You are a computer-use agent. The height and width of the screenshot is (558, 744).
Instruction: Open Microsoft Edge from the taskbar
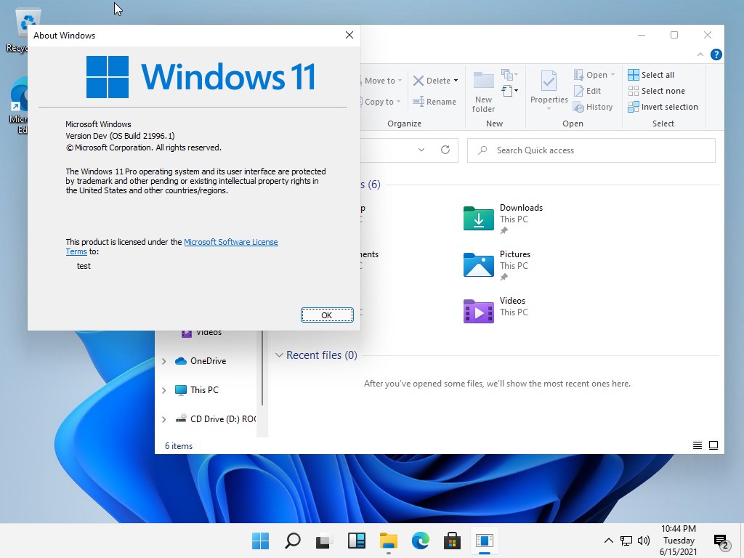420,541
